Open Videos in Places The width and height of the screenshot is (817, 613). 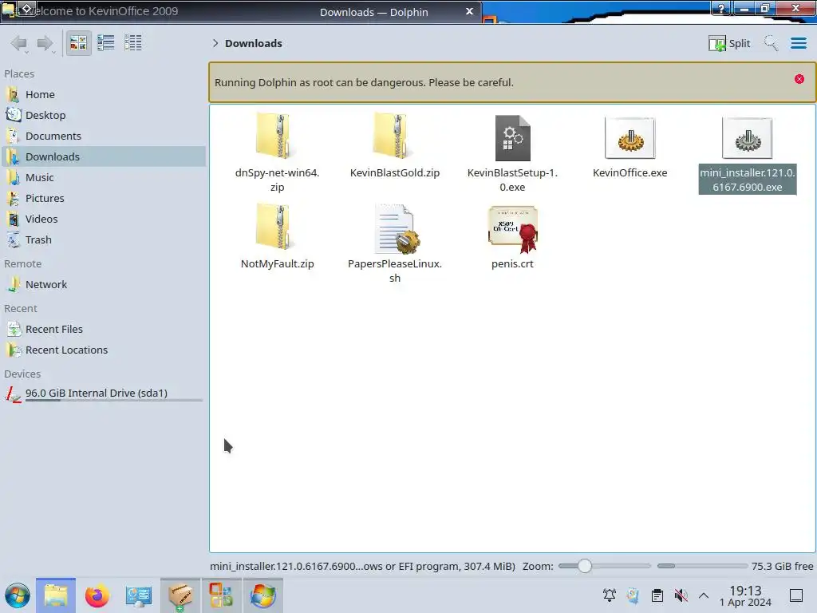click(103, 219)
